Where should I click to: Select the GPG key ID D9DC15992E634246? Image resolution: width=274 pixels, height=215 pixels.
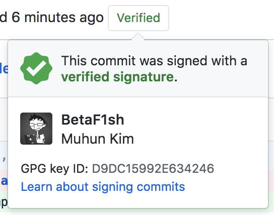(153, 168)
